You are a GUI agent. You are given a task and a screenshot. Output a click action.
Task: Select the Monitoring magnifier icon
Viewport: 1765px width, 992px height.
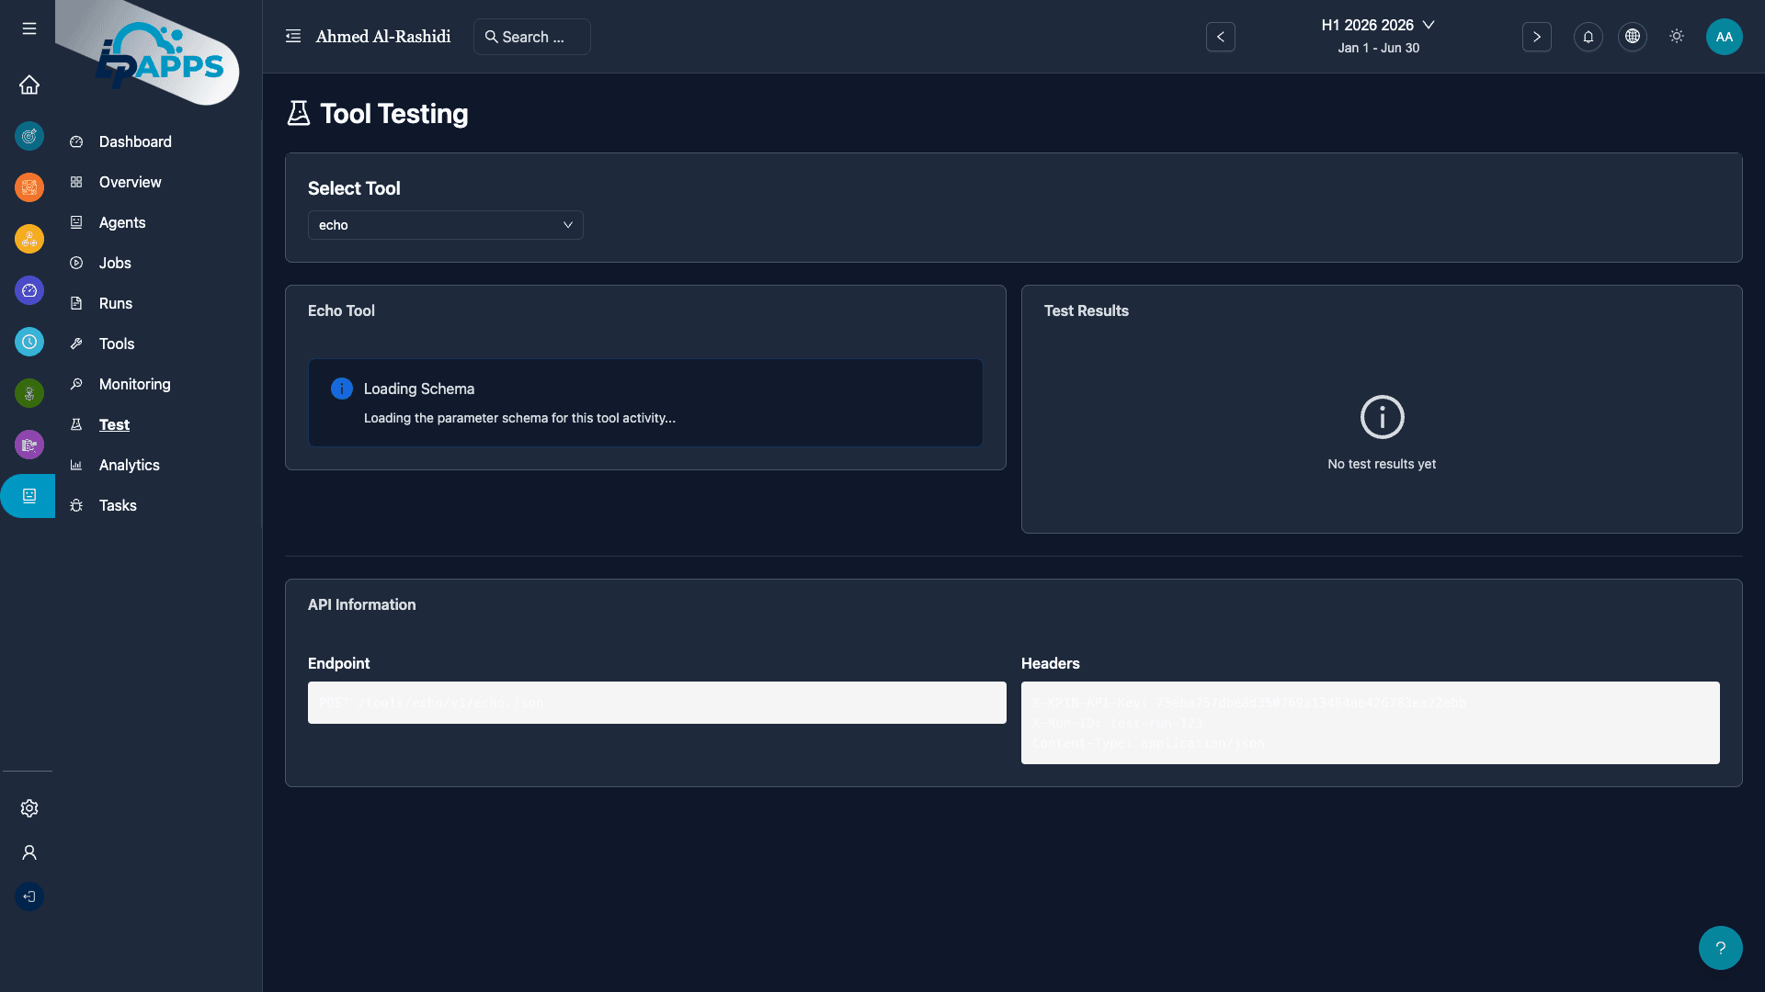pos(77,384)
